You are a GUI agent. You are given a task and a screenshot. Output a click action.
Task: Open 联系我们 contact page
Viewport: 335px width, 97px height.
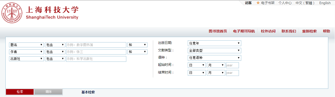point(289,31)
